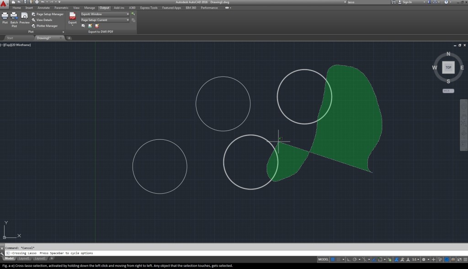This screenshot has height=269, width=468.
Task: Click the WCS label below the ViewCube
Action: 448,91
